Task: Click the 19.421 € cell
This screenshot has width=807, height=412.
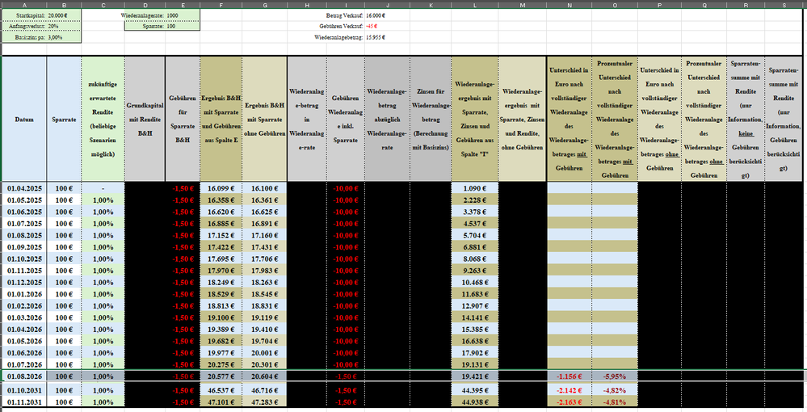Action: [474, 376]
